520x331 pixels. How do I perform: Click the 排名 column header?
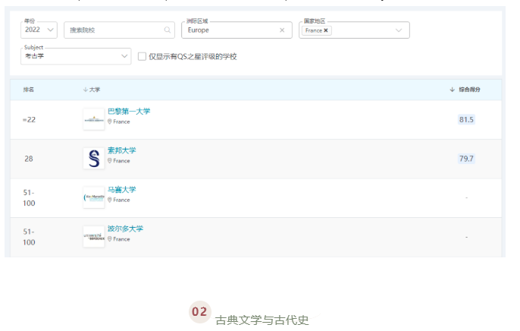point(29,90)
